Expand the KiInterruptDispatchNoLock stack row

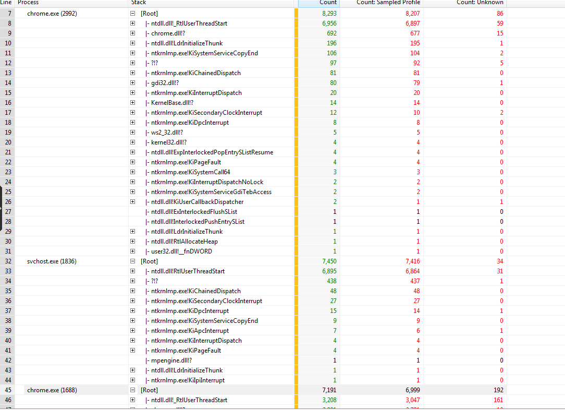[x=132, y=182]
